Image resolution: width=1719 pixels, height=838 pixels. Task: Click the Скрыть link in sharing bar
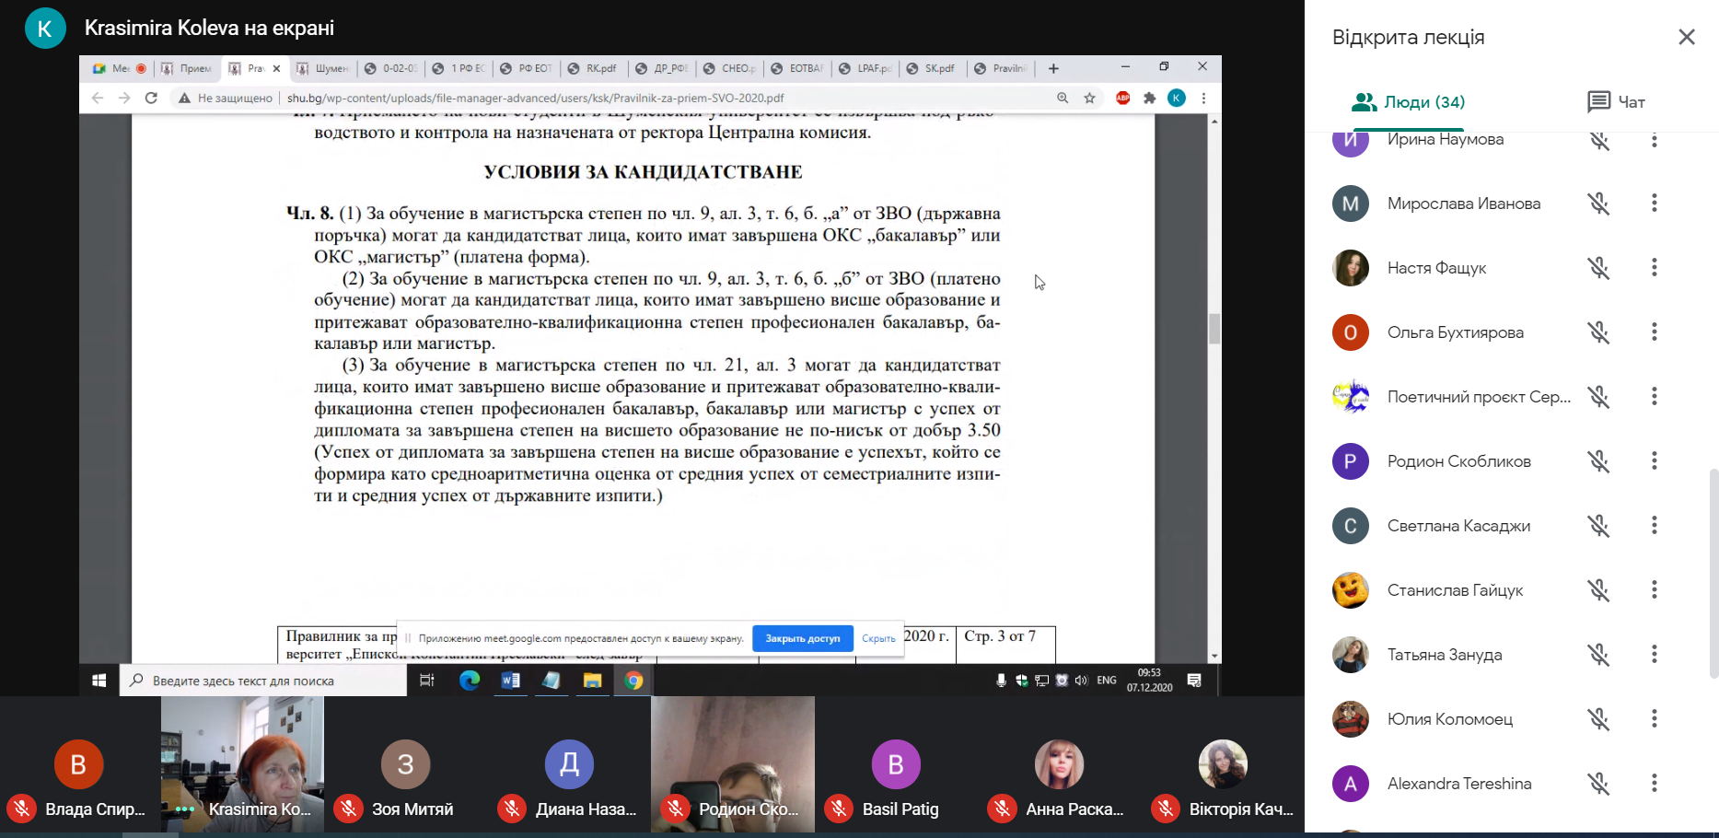coord(878,638)
